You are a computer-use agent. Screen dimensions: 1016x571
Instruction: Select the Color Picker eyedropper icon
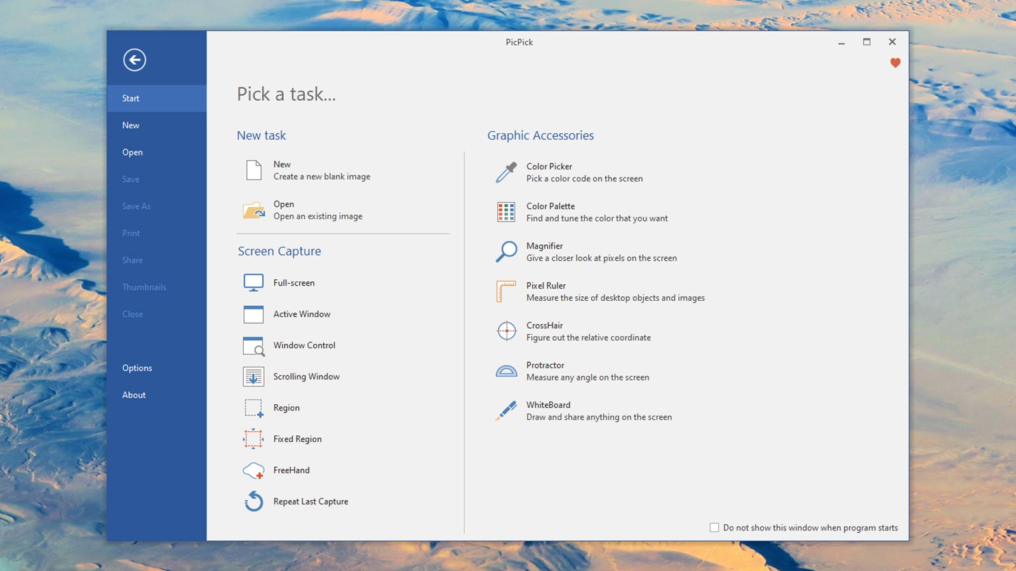[506, 173]
